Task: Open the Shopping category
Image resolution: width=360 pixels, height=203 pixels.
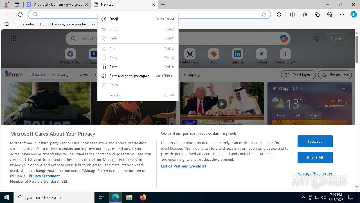Action: point(191,74)
